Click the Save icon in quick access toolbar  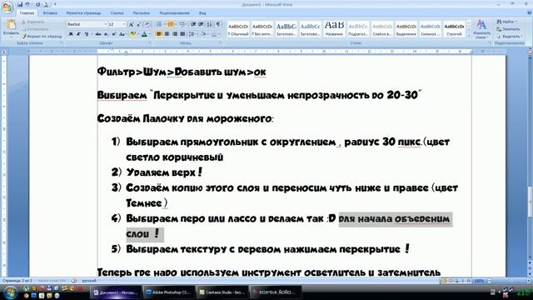click(20, 4)
